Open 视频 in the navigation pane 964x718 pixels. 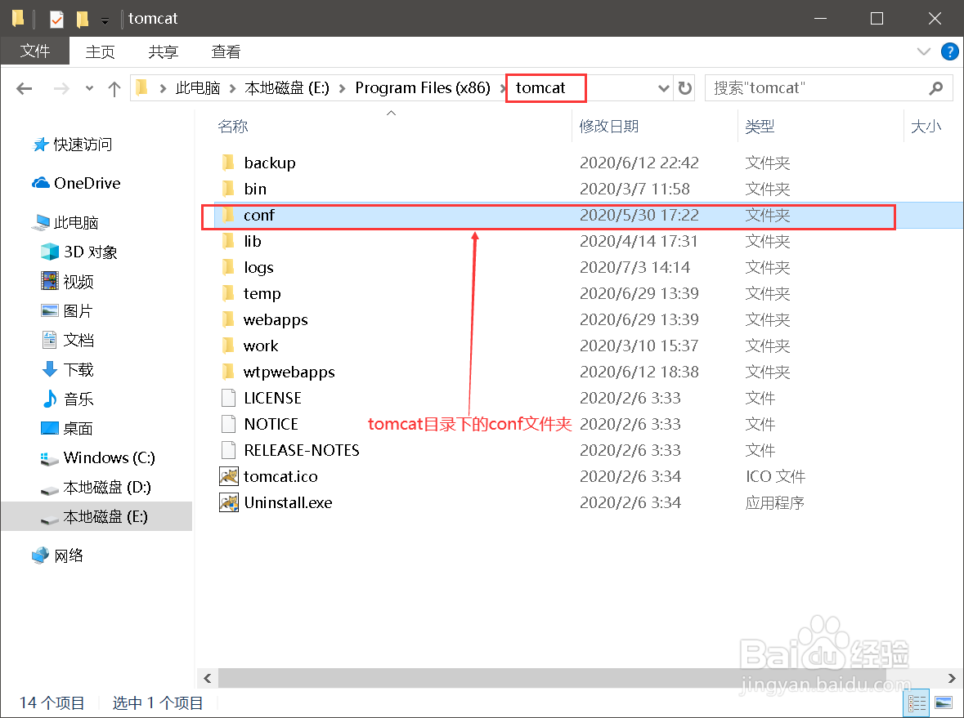[x=67, y=281]
